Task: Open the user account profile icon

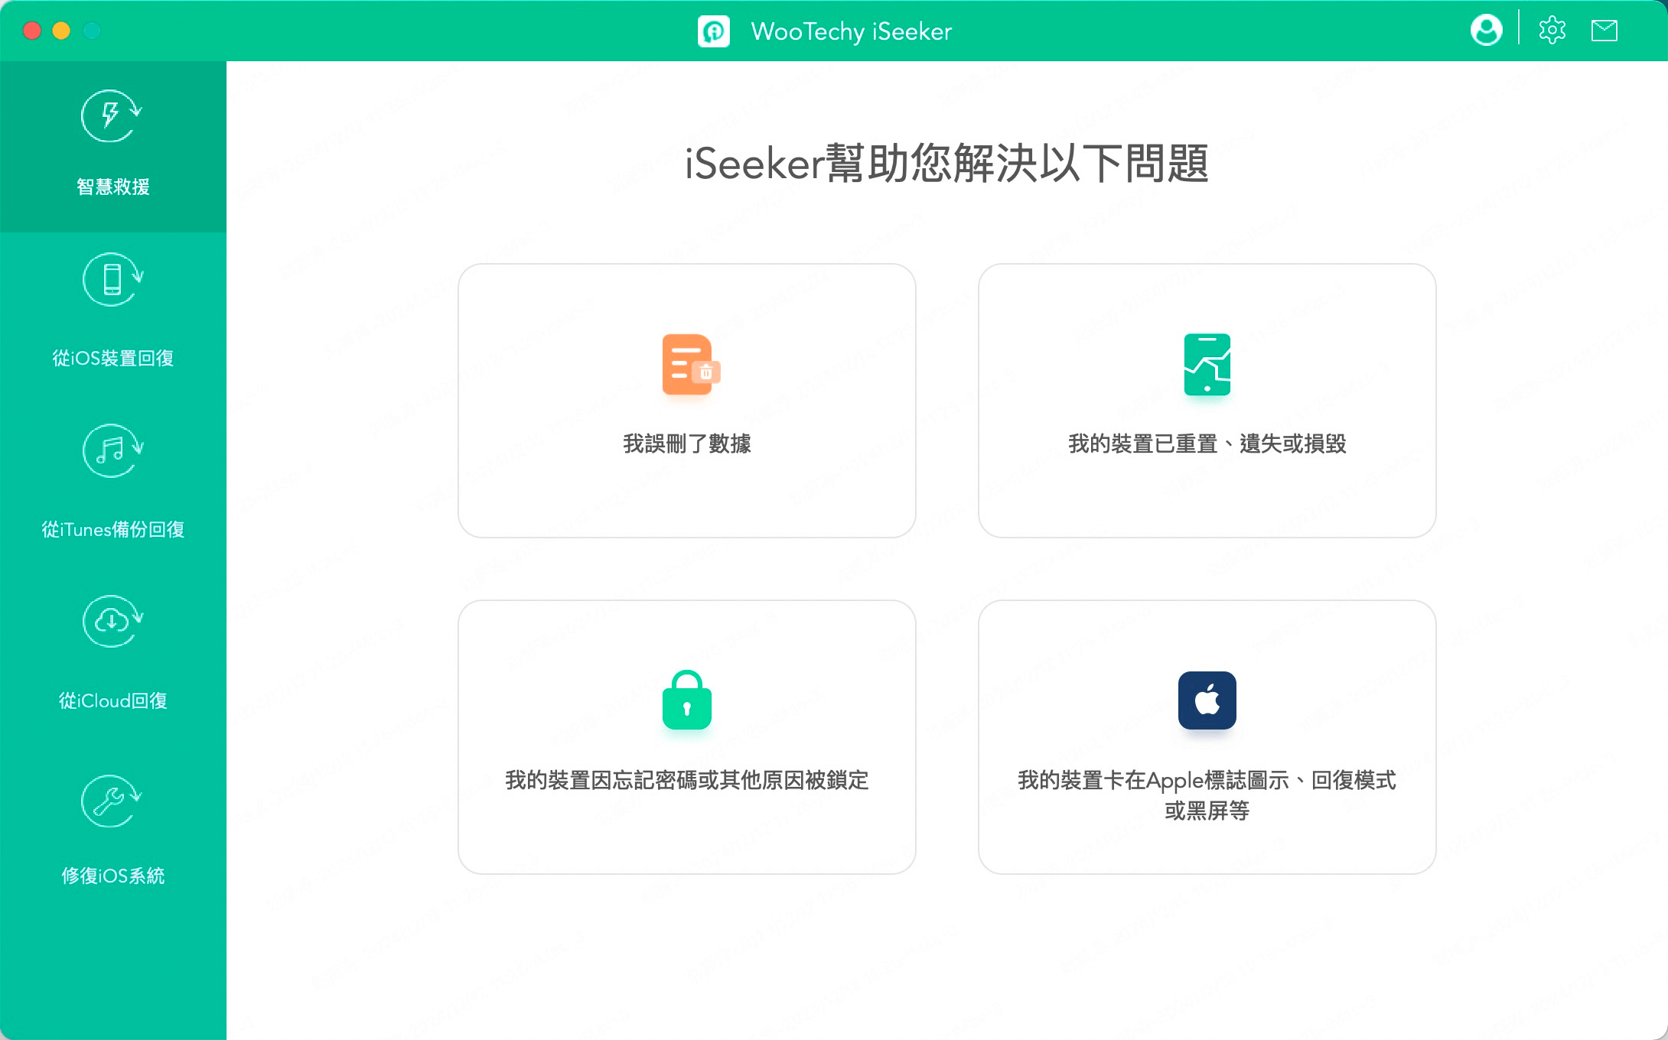Action: click(x=1486, y=31)
